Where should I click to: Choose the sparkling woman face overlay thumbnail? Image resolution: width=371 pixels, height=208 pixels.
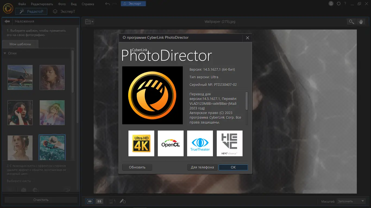[x=52, y=77]
